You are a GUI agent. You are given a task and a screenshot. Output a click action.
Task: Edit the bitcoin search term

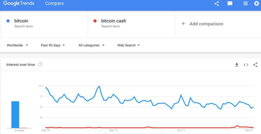click(21, 21)
